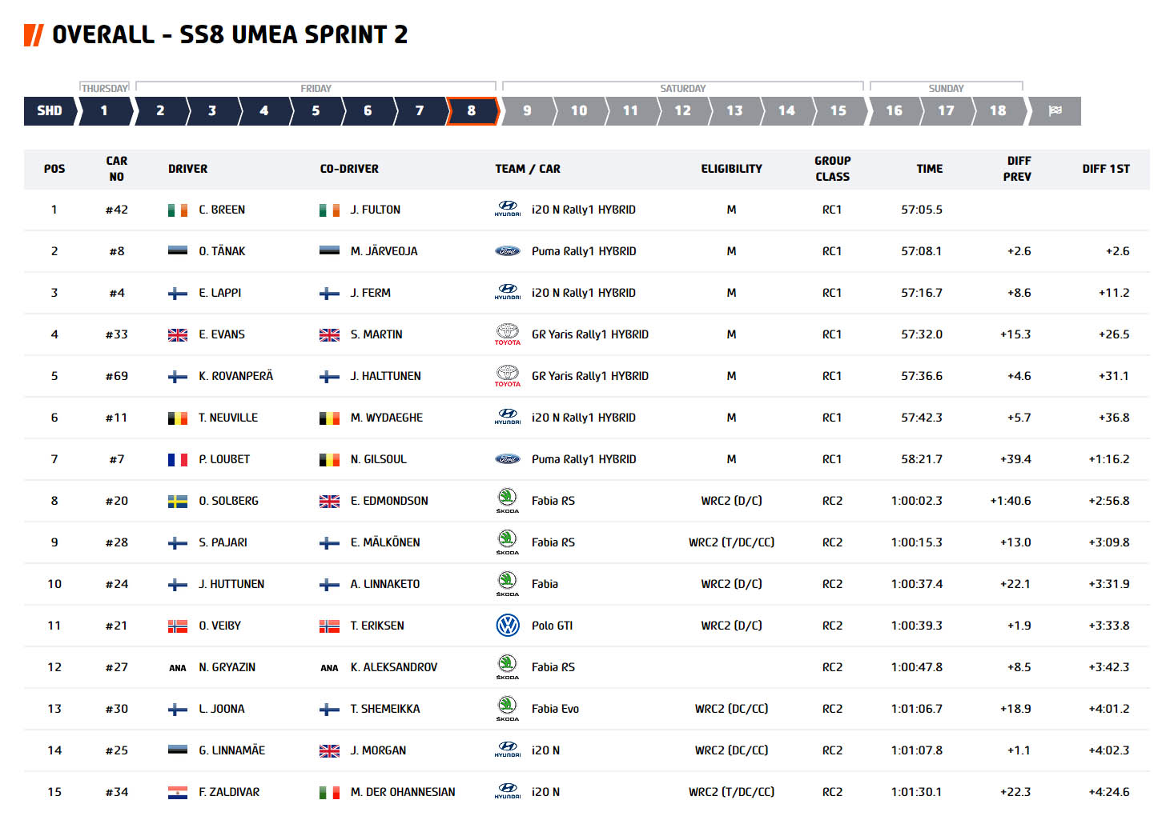Screen dimensions: 1170x832
Task: Click Swedish flag beside O. Solberg
Action: tap(178, 501)
